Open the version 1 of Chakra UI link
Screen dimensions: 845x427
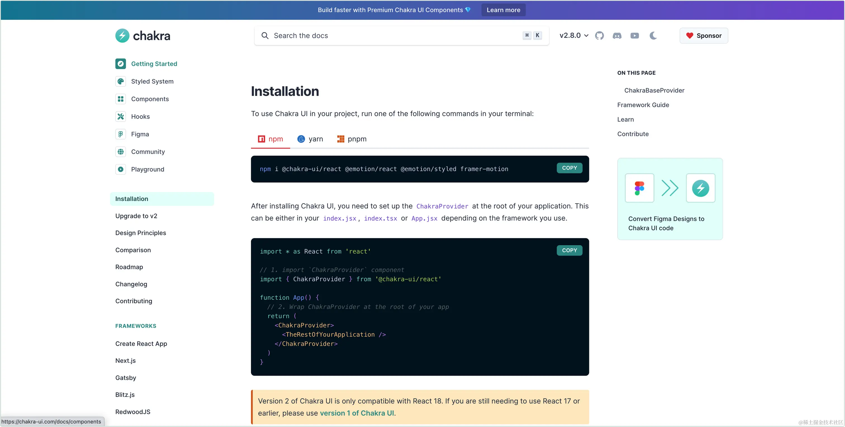[357, 413]
